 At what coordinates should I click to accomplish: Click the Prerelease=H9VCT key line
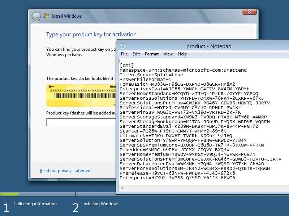pos(177,173)
